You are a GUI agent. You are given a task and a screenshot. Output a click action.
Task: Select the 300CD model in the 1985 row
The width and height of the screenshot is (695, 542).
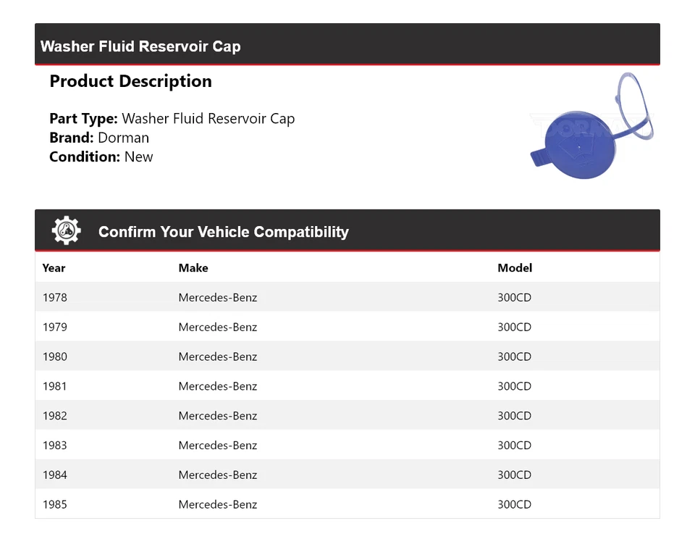tap(514, 504)
